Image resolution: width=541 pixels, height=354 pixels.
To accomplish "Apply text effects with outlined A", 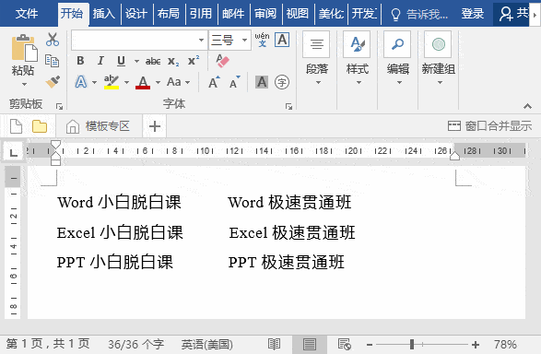I will (81, 82).
